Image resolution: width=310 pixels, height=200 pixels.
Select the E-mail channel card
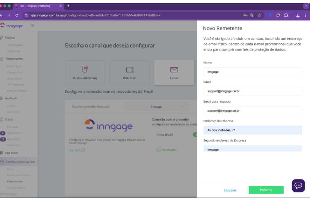coord(174,72)
